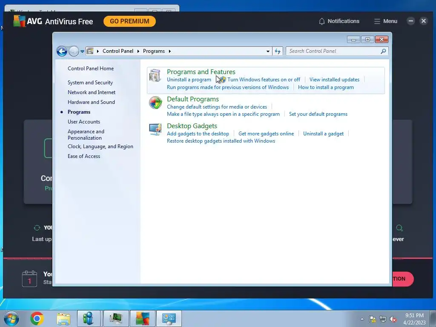Open Desktop Gadgets heading
Image resolution: width=436 pixels, height=327 pixels.
point(192,126)
